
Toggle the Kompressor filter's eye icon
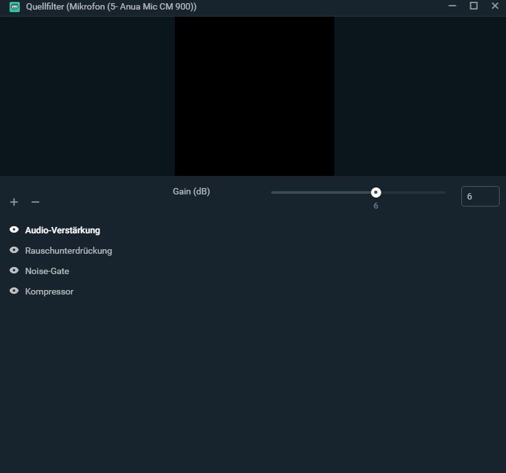(x=14, y=291)
